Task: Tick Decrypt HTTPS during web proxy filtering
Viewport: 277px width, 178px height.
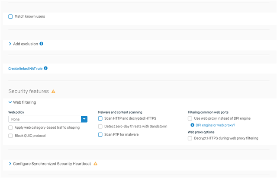Action: coord(190,138)
